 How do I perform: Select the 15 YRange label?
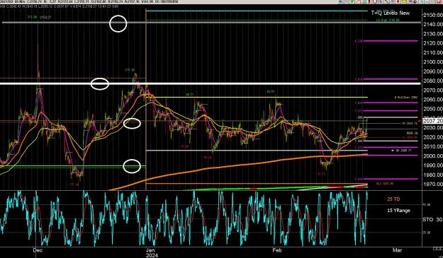tap(398, 211)
